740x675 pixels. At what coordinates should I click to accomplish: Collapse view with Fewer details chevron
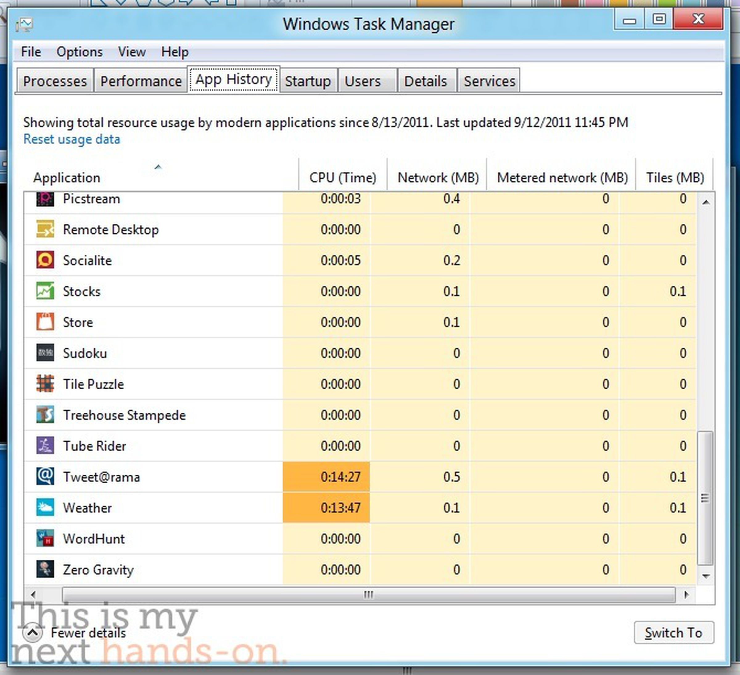33,633
